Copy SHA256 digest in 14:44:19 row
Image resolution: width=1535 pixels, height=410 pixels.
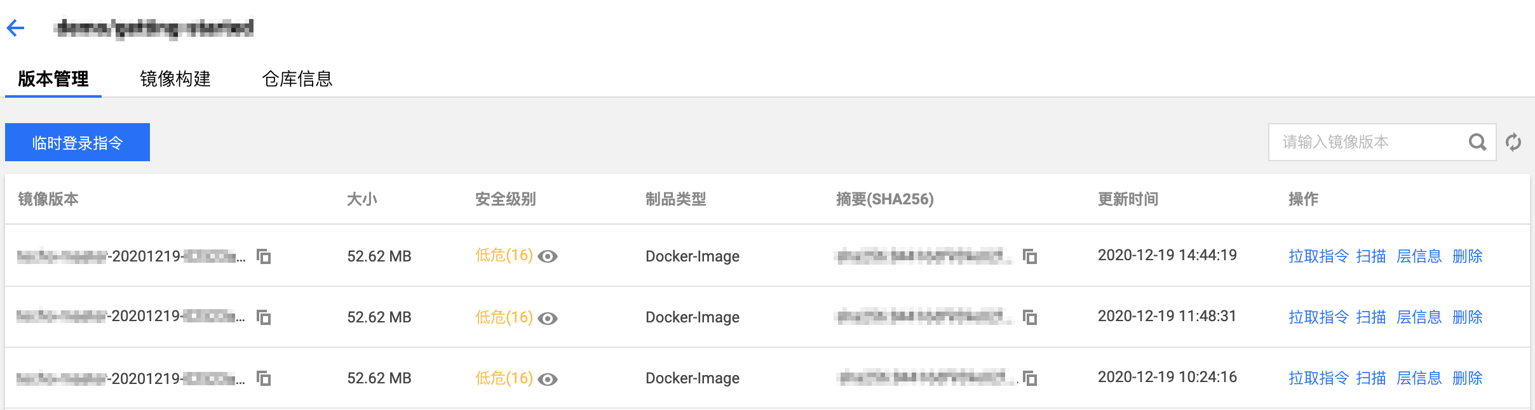point(1030,256)
